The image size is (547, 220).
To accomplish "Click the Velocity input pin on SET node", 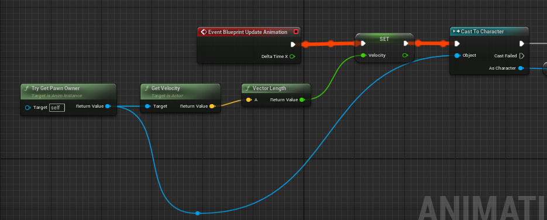I will point(363,55).
